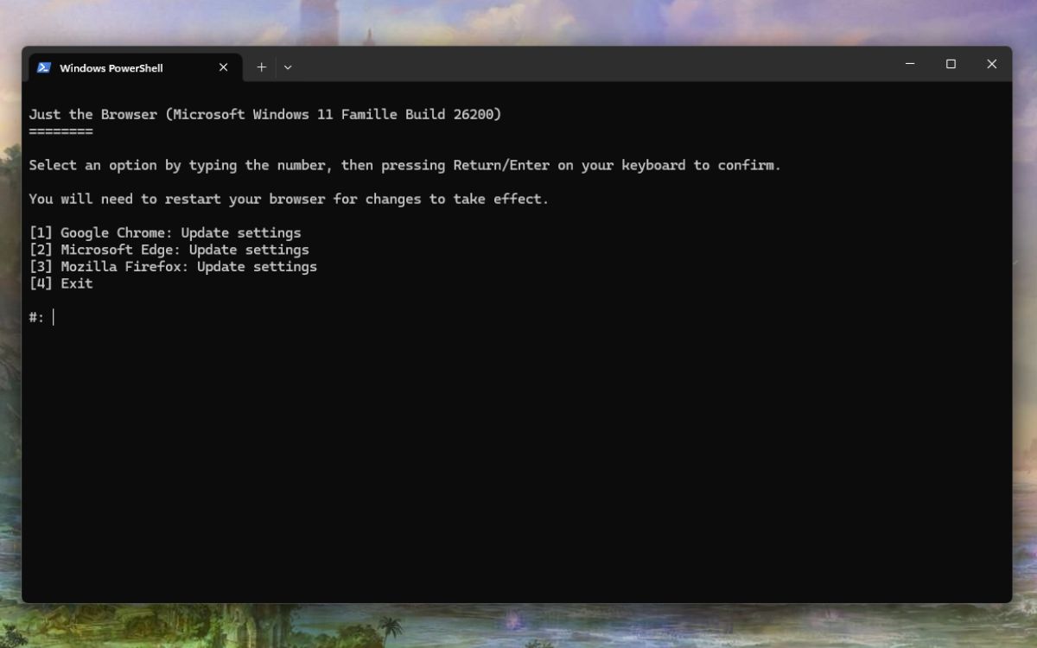
Task: Minimize the terminal window
Action: tap(909, 64)
